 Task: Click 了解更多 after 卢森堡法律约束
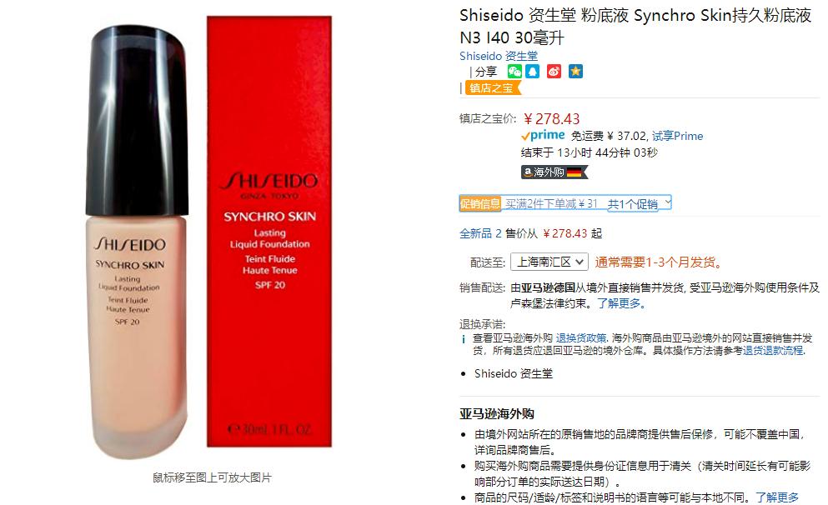click(x=621, y=303)
